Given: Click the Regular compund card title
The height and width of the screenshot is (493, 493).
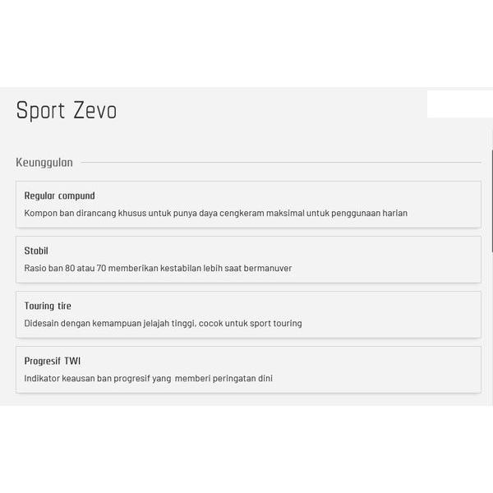Looking at the screenshot, I should 59,196.
